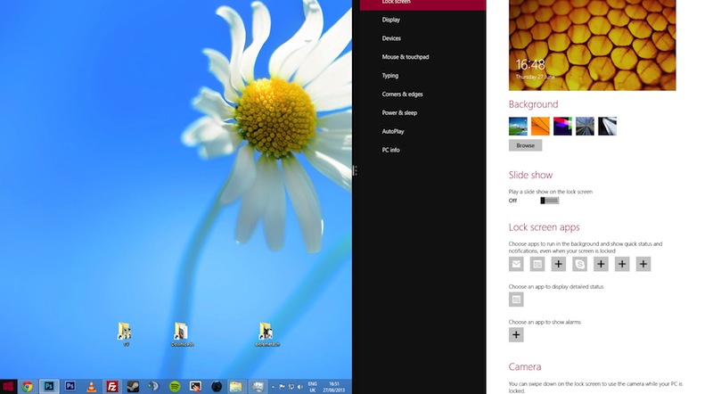Viewport: 713px width, 394px height.
Task: Show hidden system tray icons
Action: tap(273, 387)
